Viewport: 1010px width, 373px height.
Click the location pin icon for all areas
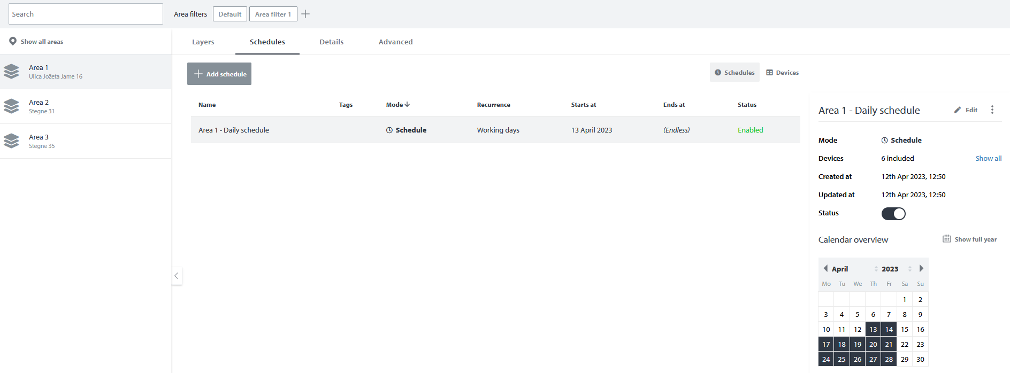(x=13, y=41)
